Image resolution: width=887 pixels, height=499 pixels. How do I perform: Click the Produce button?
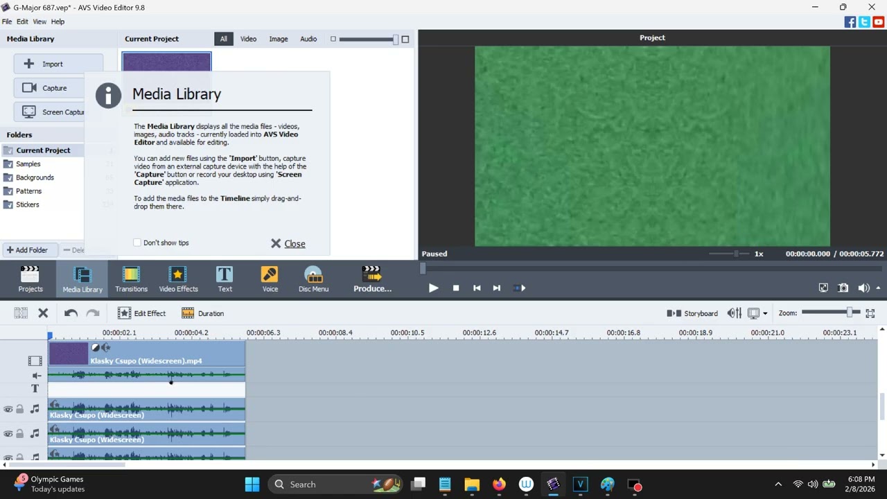(372, 279)
